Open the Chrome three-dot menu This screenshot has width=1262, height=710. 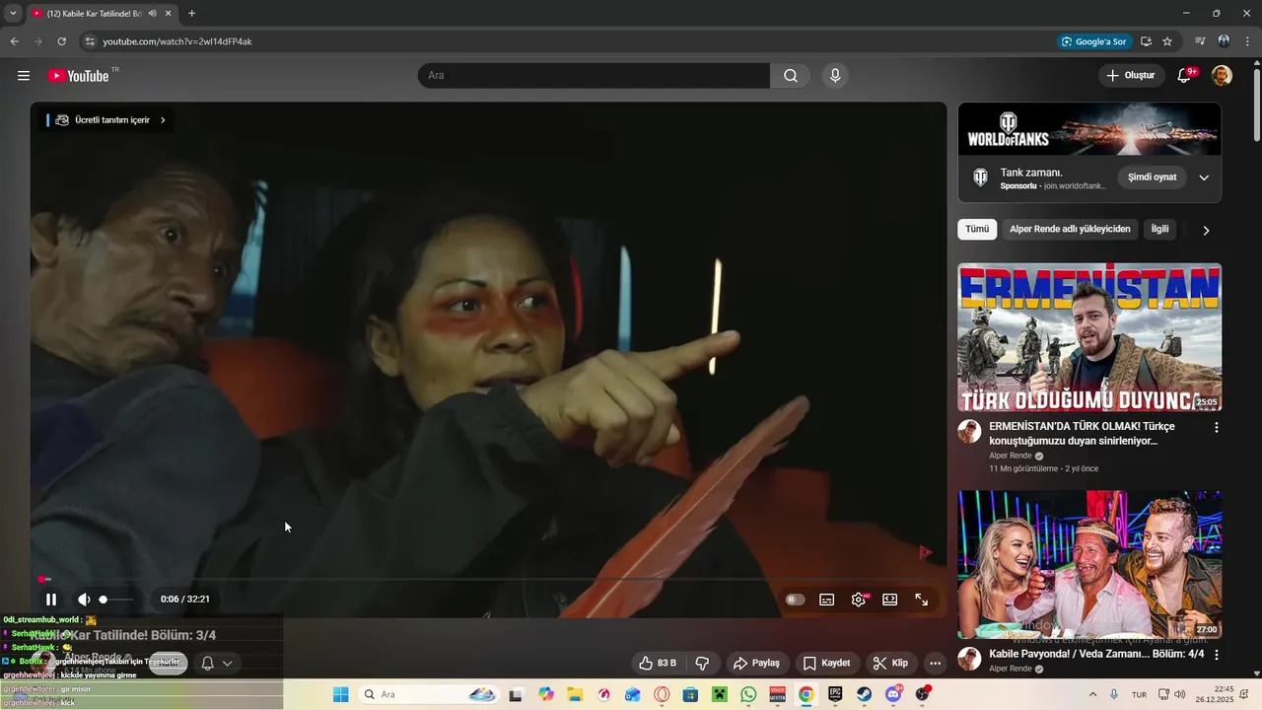tap(1247, 41)
